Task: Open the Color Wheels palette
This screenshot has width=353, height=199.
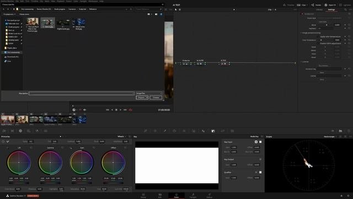Action: [x=20, y=131]
